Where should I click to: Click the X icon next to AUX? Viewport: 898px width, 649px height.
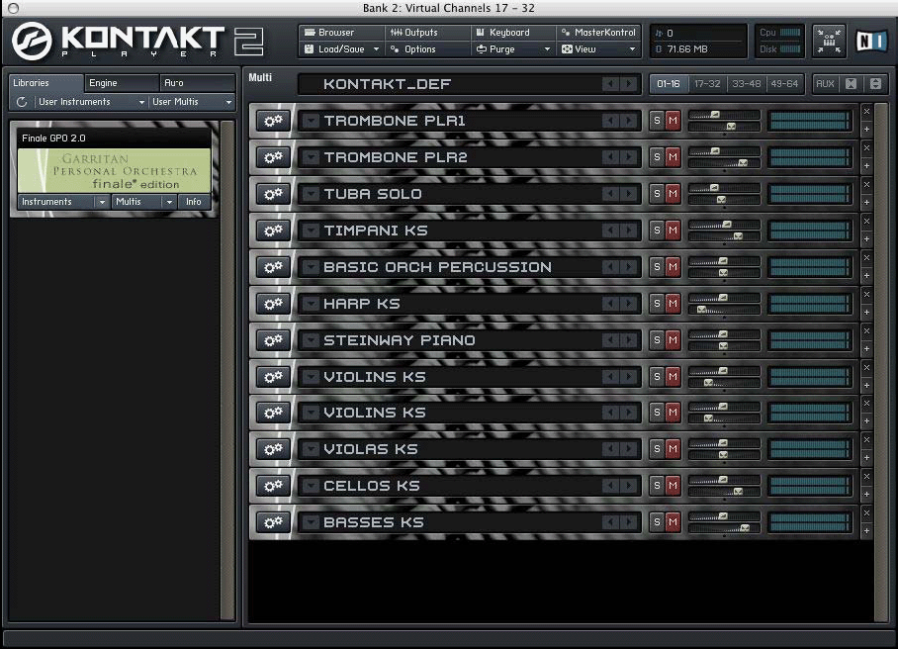tap(852, 84)
